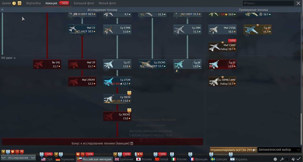This screenshot has height=162, width=303.
Task: Click the Исследуемая техника header
Action: coord(102,10)
